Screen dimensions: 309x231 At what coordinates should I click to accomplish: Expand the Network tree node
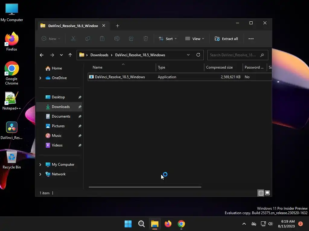pos(40,174)
